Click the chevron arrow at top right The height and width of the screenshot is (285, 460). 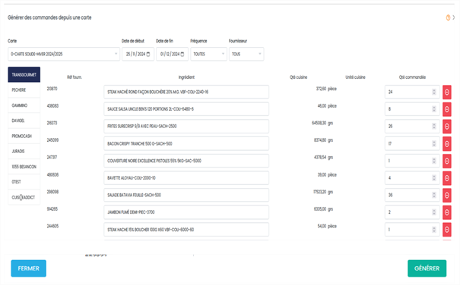(x=454, y=17)
